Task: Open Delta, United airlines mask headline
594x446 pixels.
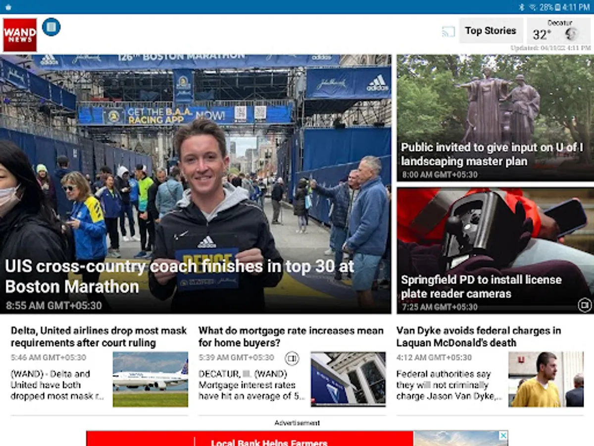Action: (x=99, y=336)
